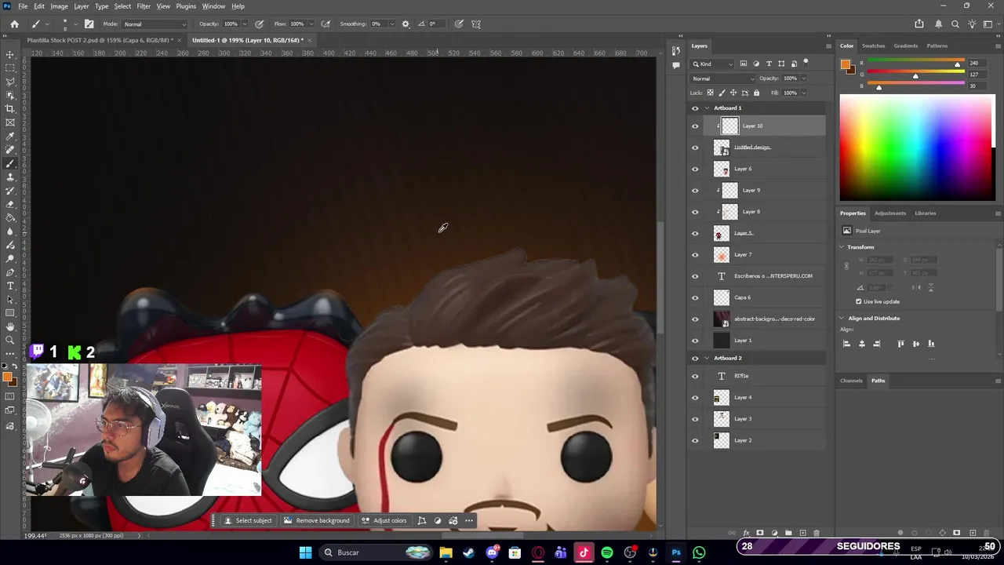This screenshot has height=565, width=1004.
Task: Hide Capa 6 layer eye
Action: [694, 297]
